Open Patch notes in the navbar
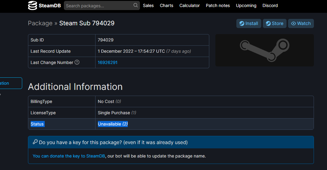Viewport: 327px width, 170px height. [218, 6]
